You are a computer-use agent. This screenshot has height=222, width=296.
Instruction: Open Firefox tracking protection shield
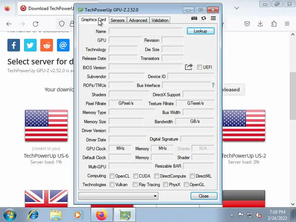[x=62, y=24]
